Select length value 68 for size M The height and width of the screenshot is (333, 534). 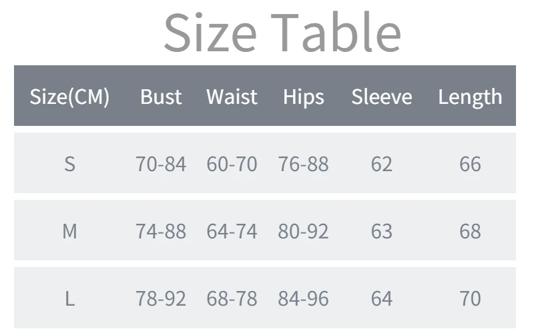pos(470,231)
